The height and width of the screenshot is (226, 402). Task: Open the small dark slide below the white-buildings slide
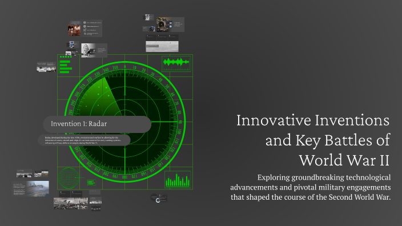tap(95, 208)
